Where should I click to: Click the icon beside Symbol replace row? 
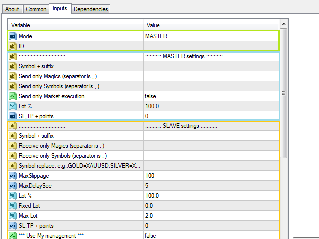coord(12,166)
